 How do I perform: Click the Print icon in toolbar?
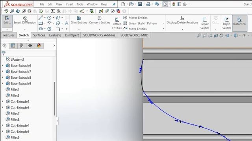[x=148, y=4]
